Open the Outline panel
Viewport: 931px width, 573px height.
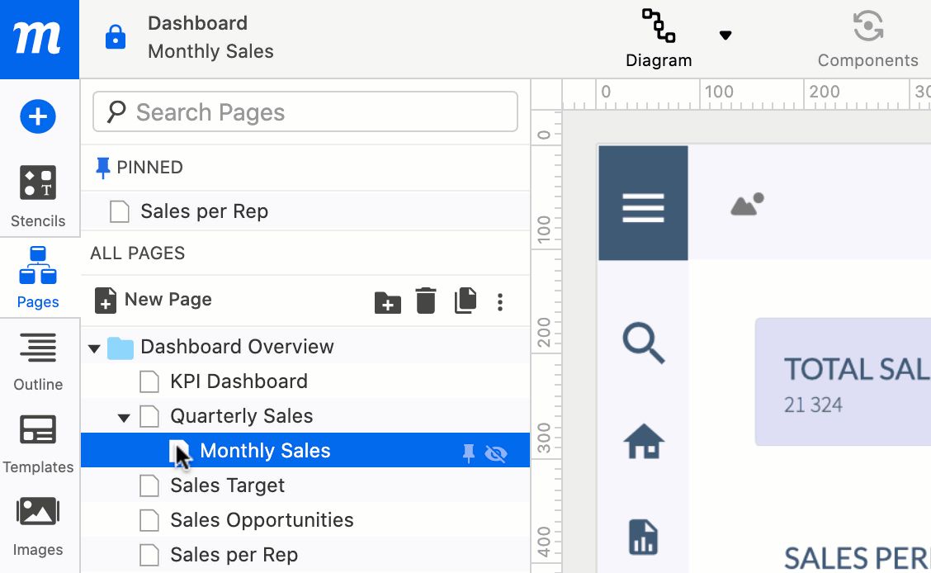pos(38,360)
